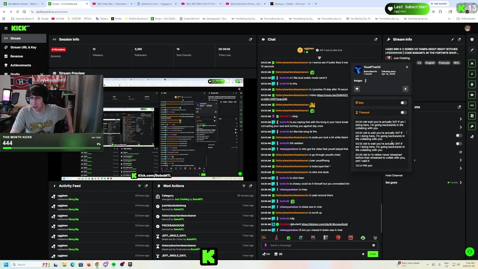Expand the first actions row chevron
This screenshot has height=269, width=478.
click(460, 119)
